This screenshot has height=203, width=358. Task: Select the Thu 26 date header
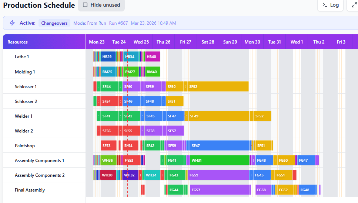click(163, 42)
